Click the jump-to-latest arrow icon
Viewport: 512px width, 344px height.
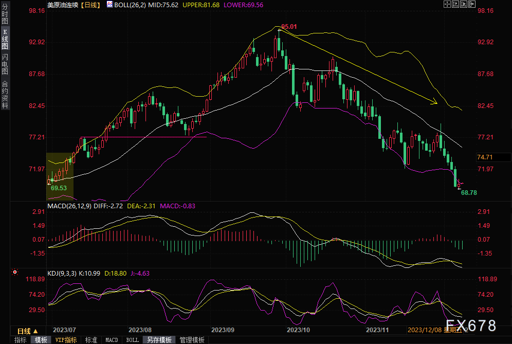coord(473,4)
